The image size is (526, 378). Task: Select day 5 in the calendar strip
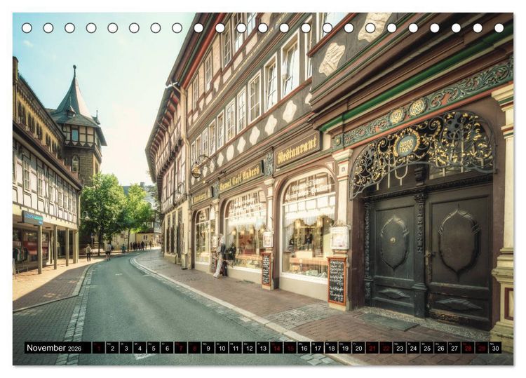pos(154,347)
